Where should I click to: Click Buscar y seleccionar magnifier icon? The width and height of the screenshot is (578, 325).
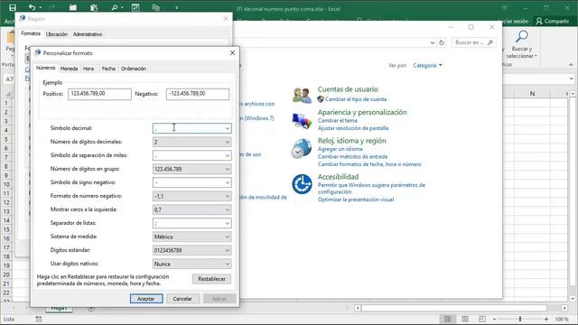(x=522, y=36)
